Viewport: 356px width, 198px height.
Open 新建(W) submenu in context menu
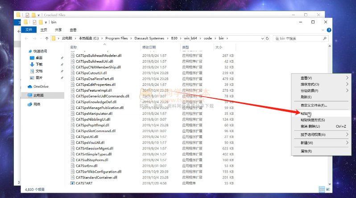tap(321, 143)
